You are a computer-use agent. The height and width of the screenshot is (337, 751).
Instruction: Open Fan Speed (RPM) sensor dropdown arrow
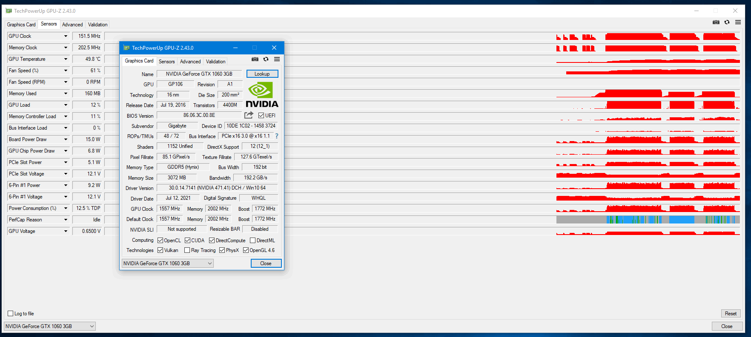point(66,82)
